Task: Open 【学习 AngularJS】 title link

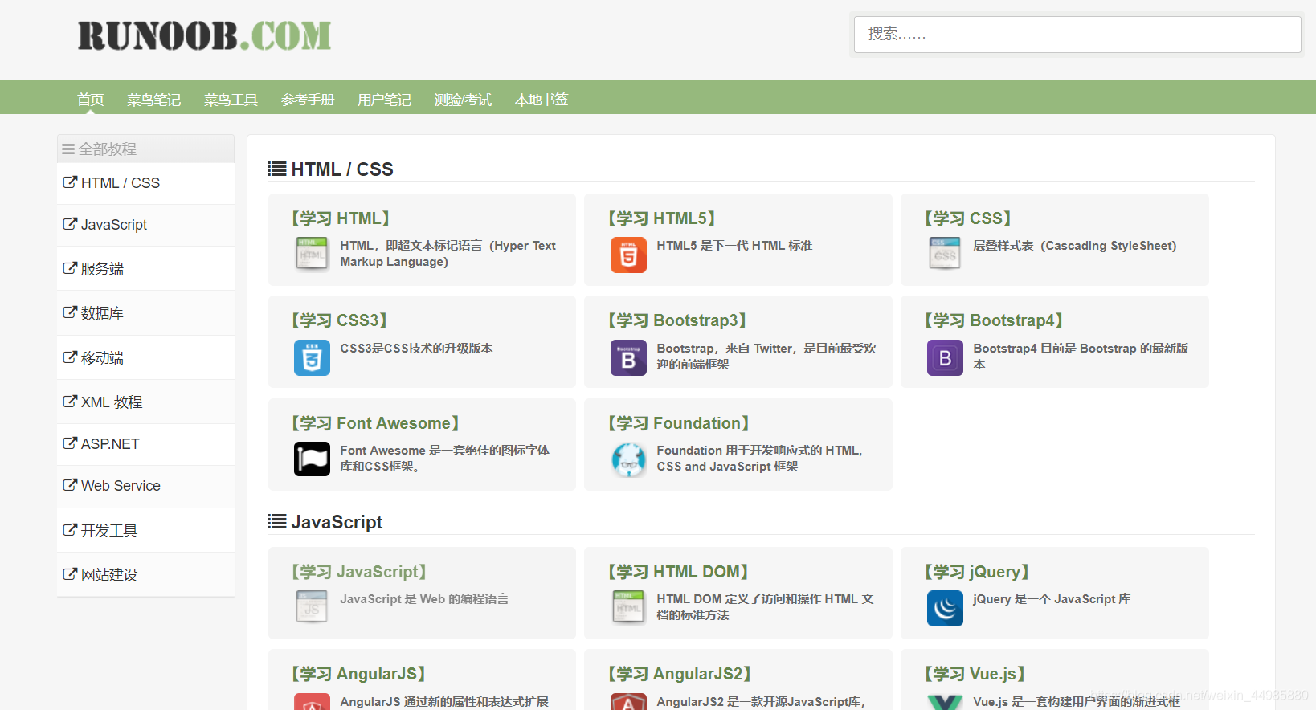Action: 358,674
